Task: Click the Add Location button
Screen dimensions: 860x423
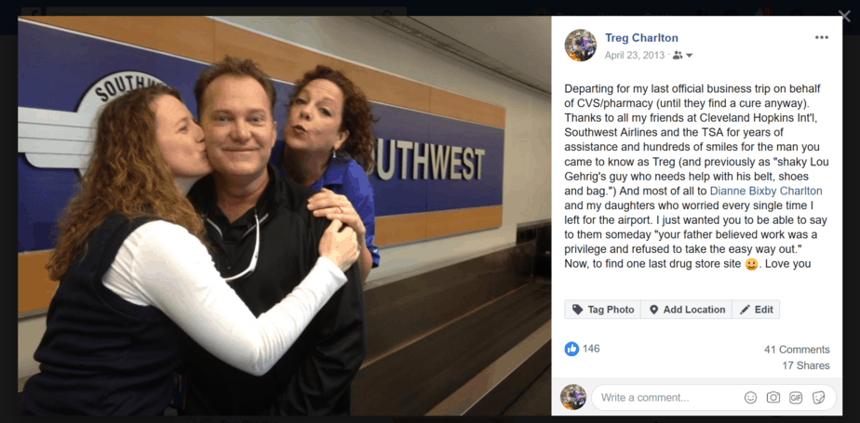Action: 686,310
